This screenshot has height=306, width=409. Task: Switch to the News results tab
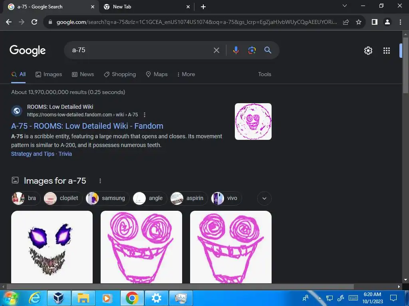coord(83,75)
